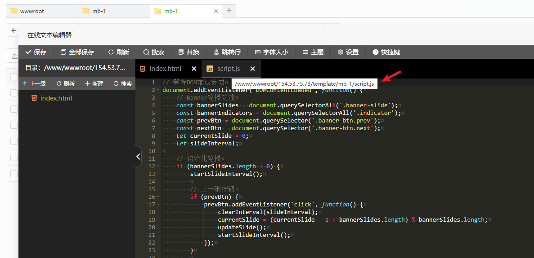Screen dimensions: 534x258
Task: Show the 快捷键 (shortcuts) help
Action: tap(386, 52)
